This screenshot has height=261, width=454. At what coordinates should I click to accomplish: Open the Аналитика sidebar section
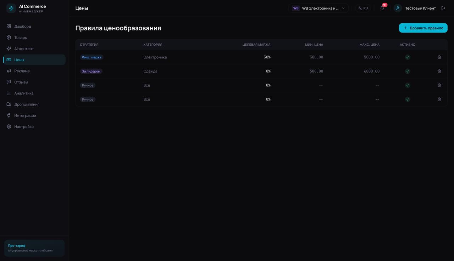pos(24,93)
